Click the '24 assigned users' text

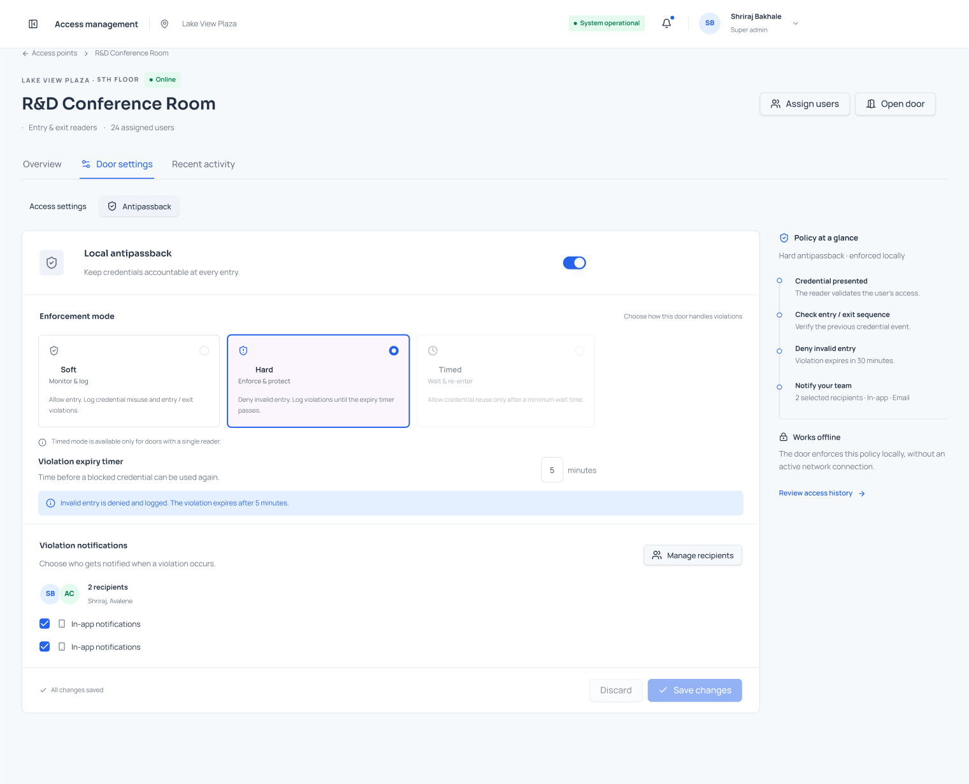143,128
